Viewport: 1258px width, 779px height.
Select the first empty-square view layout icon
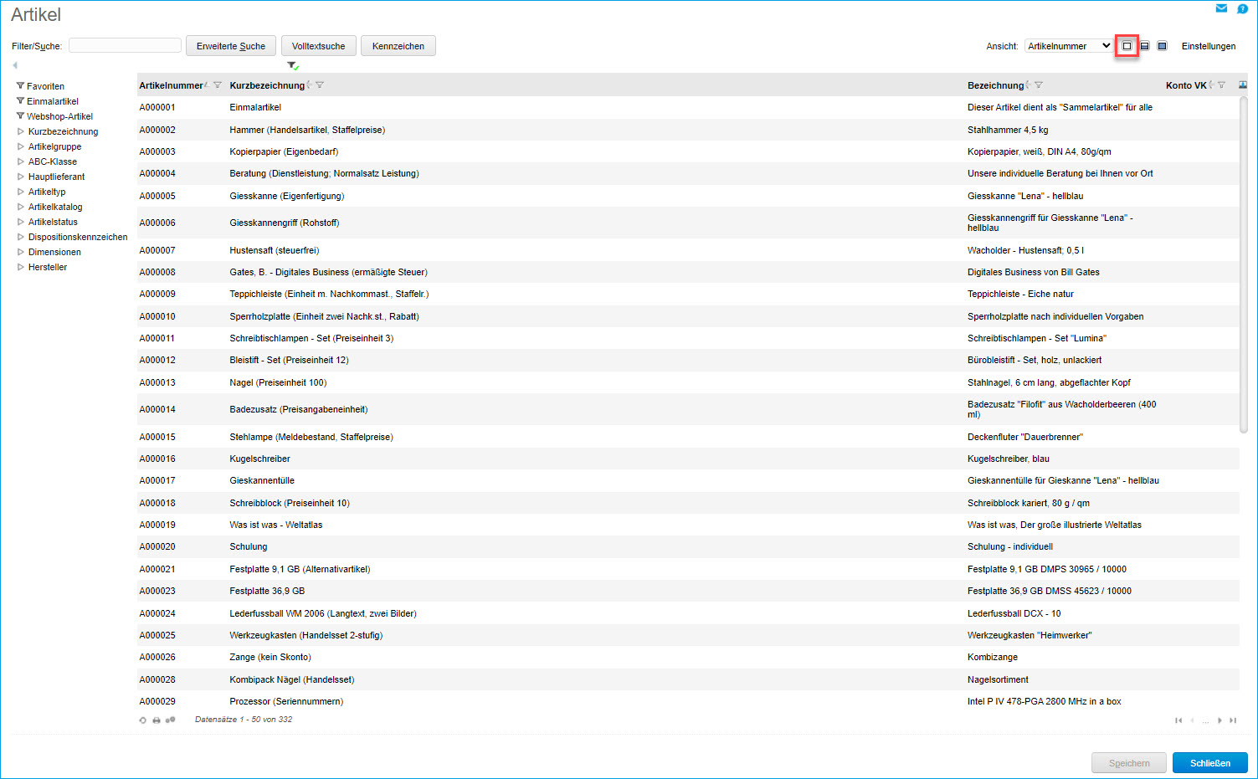(1127, 46)
